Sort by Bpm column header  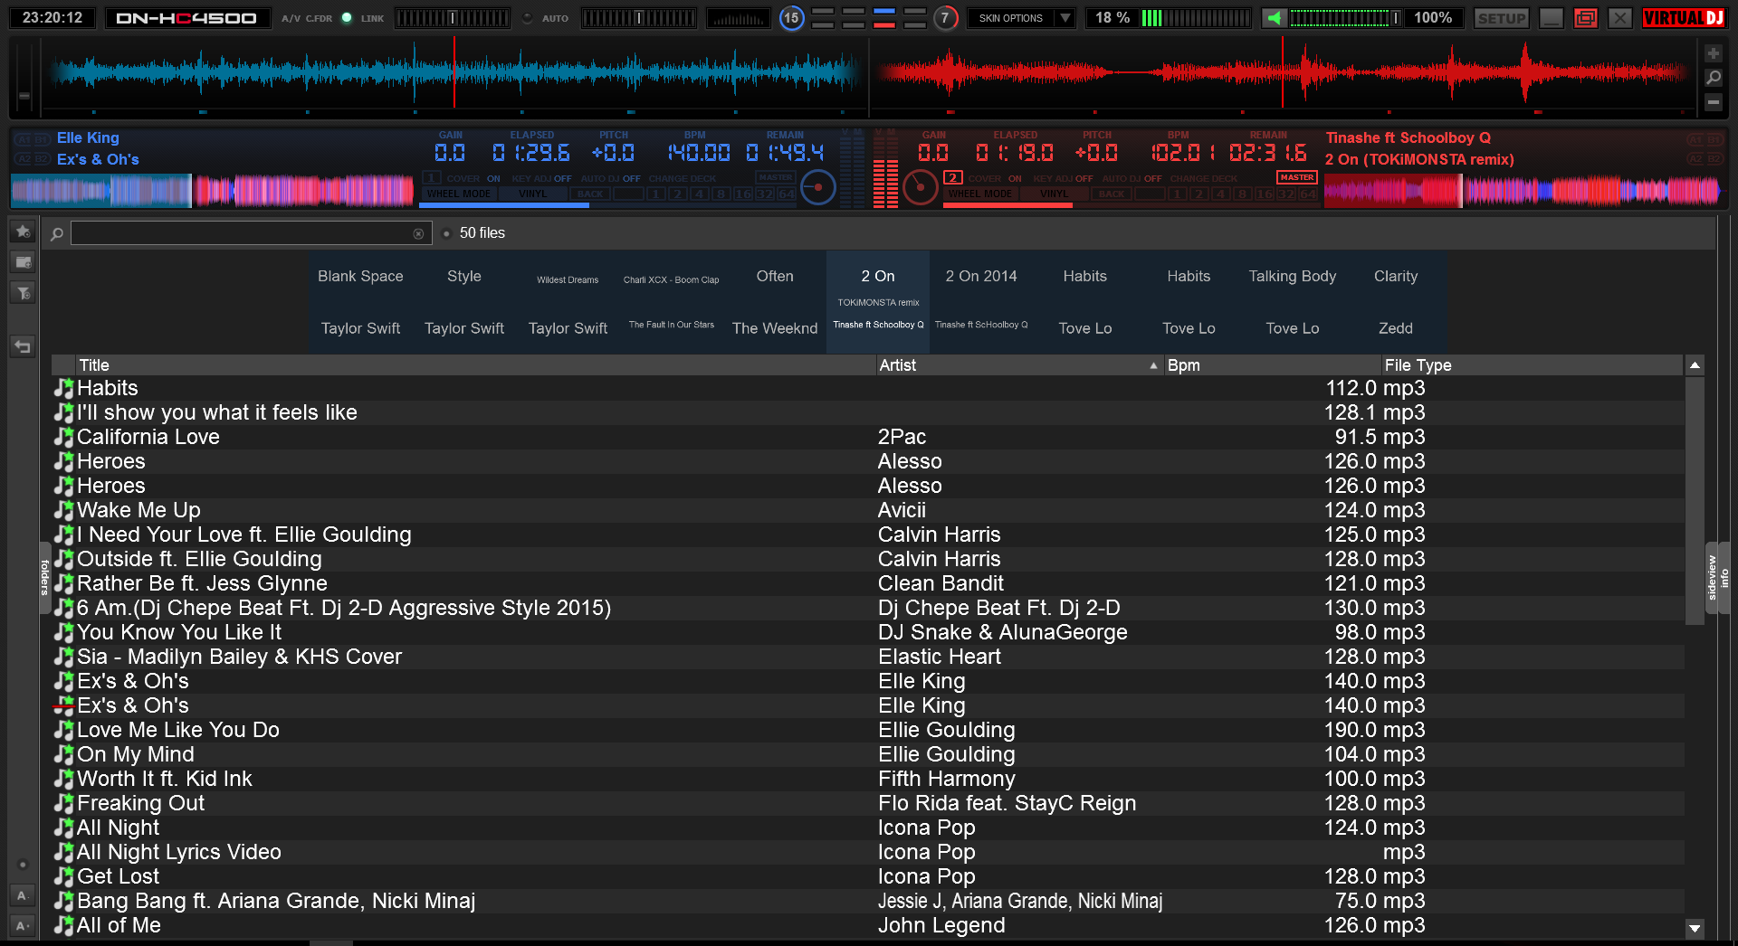[x=1272, y=365]
